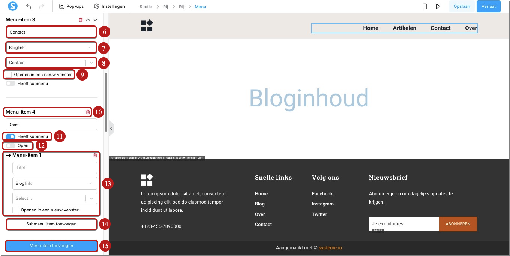Open Instellingen settings

[x=109, y=6]
